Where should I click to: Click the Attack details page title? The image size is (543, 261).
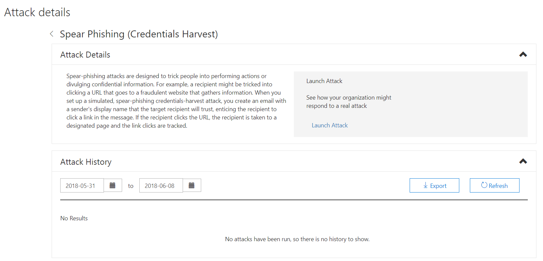pyautogui.click(x=37, y=13)
